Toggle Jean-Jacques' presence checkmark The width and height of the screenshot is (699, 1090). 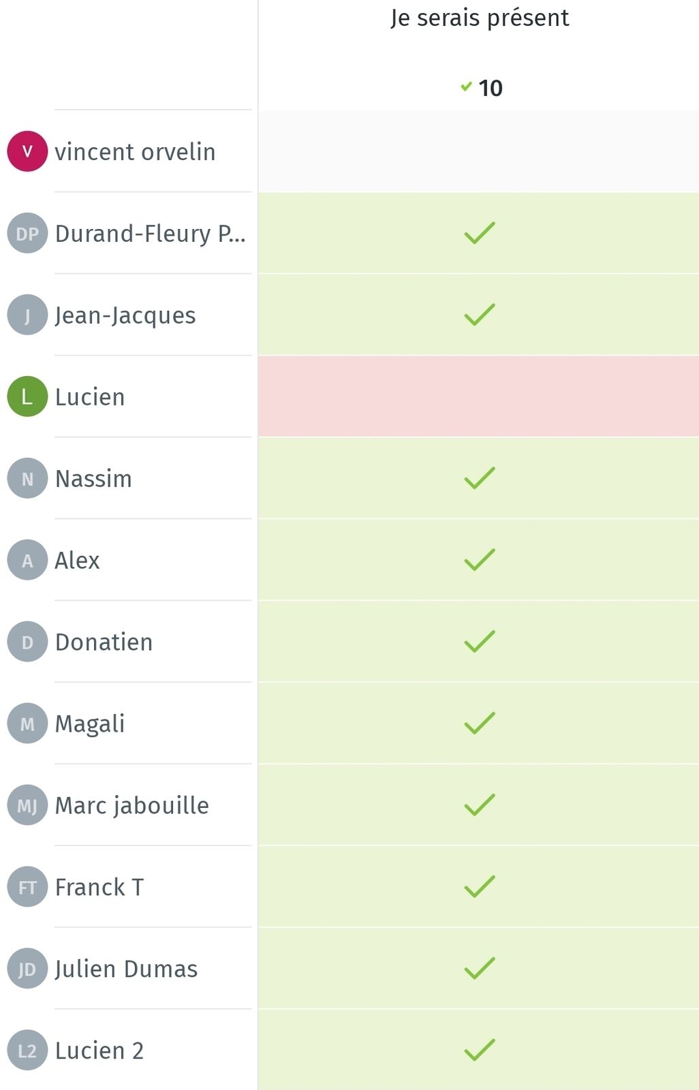click(x=479, y=315)
